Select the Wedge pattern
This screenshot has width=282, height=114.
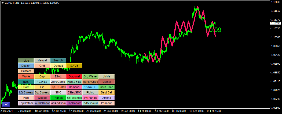click(42, 98)
